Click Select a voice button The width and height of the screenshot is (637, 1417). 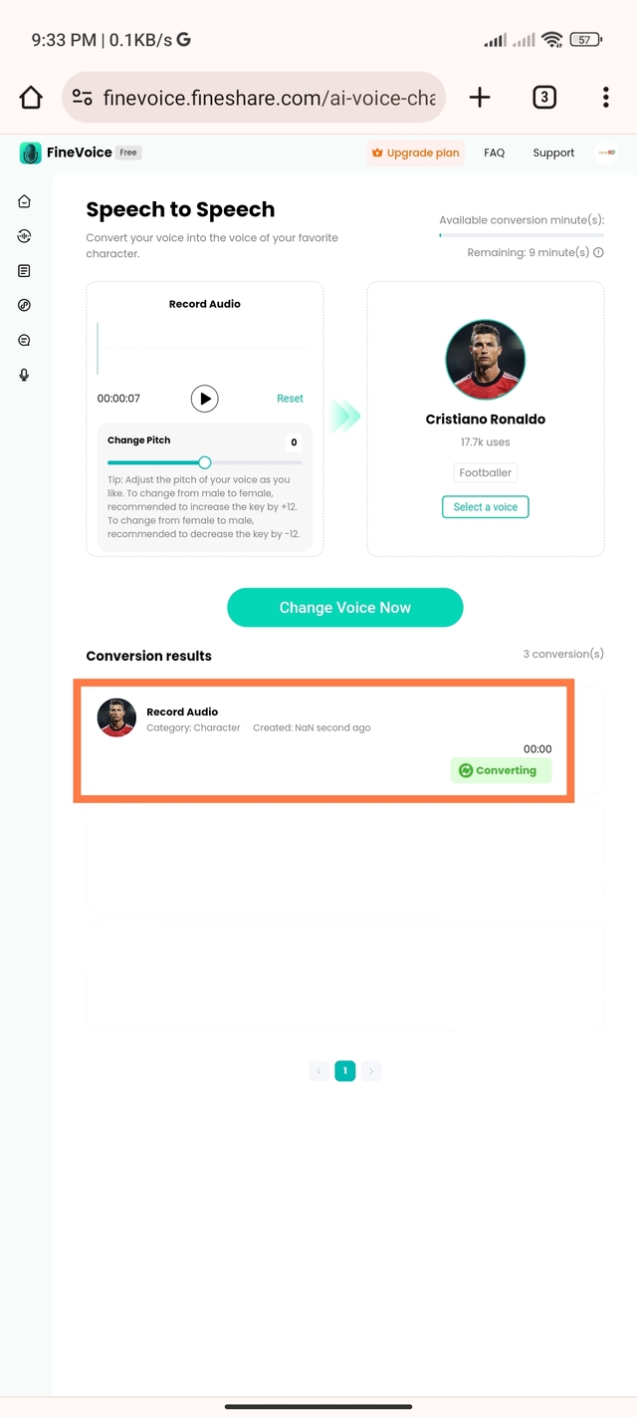coord(485,507)
